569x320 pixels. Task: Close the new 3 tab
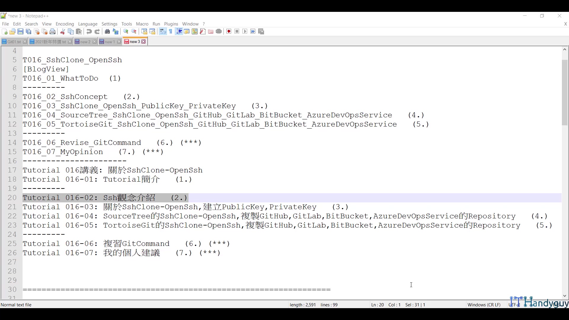pos(144,42)
